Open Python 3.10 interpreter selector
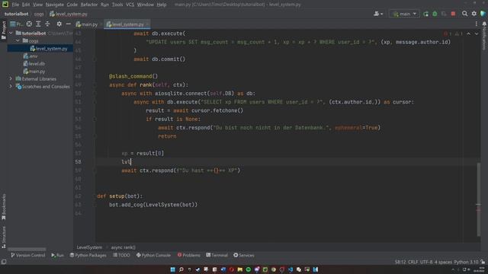The image size is (488, 274). [466, 262]
